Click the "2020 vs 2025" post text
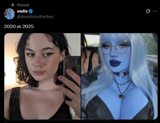 (x=19, y=26)
